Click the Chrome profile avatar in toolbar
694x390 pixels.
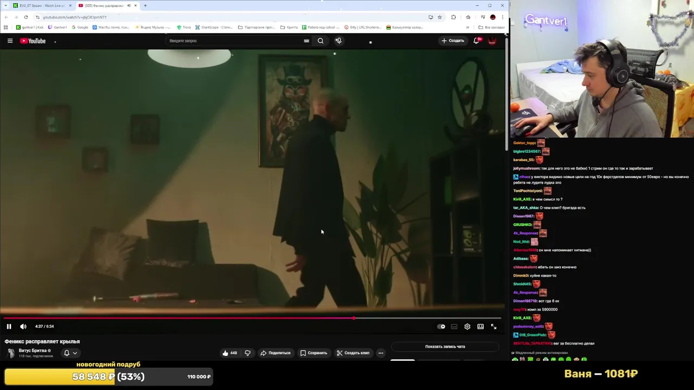coord(493,17)
